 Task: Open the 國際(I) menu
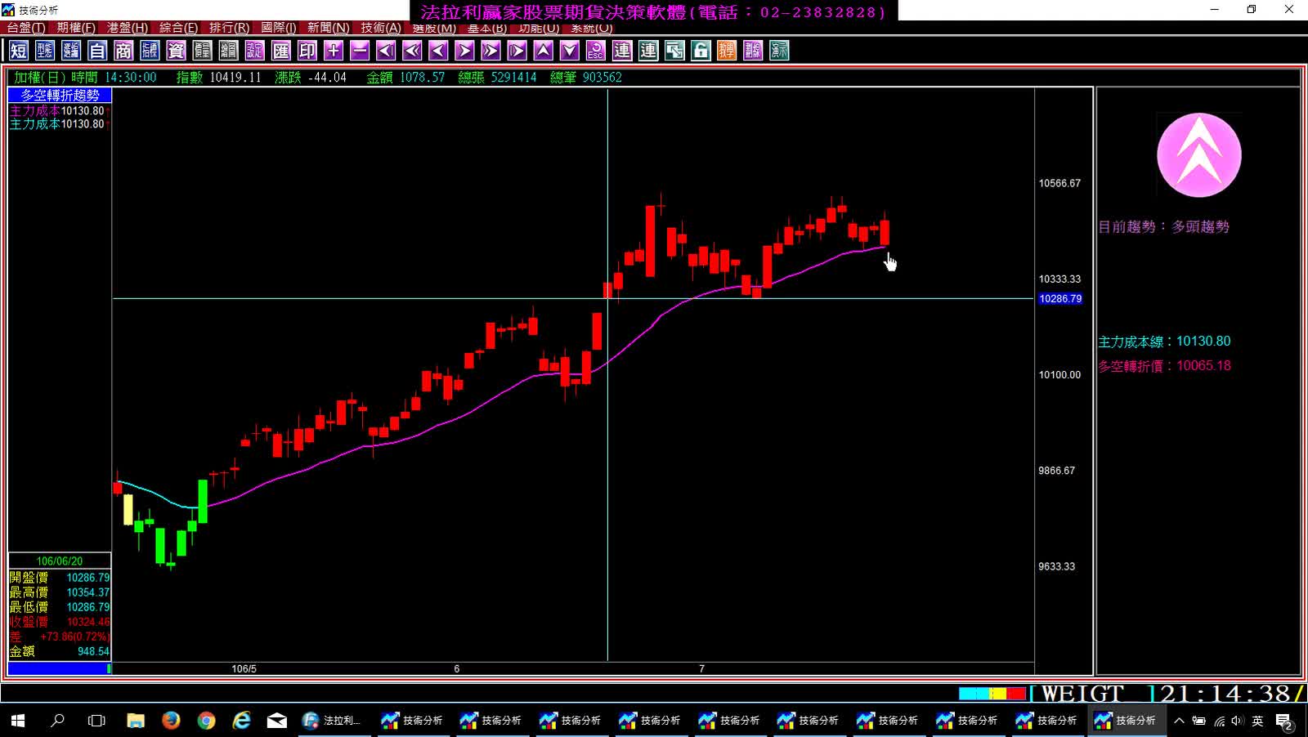click(x=279, y=28)
